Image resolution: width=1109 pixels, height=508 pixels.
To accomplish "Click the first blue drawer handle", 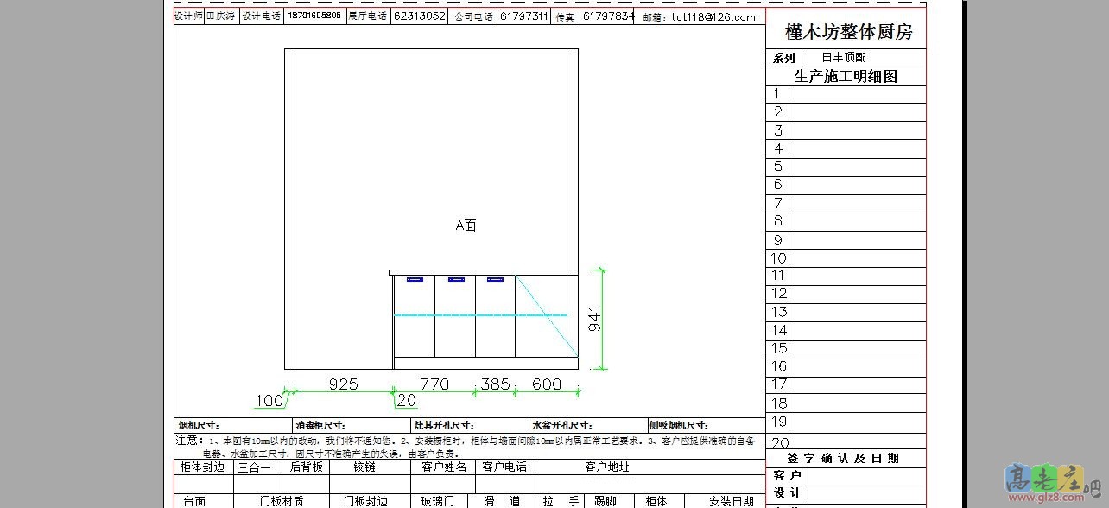I will coord(415,280).
